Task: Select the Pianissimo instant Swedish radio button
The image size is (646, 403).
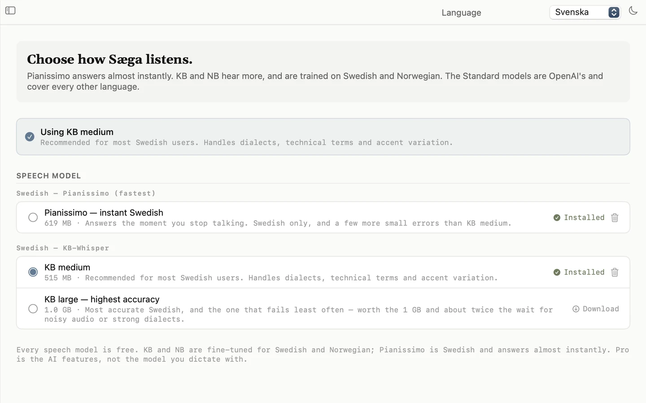Action: [33, 218]
